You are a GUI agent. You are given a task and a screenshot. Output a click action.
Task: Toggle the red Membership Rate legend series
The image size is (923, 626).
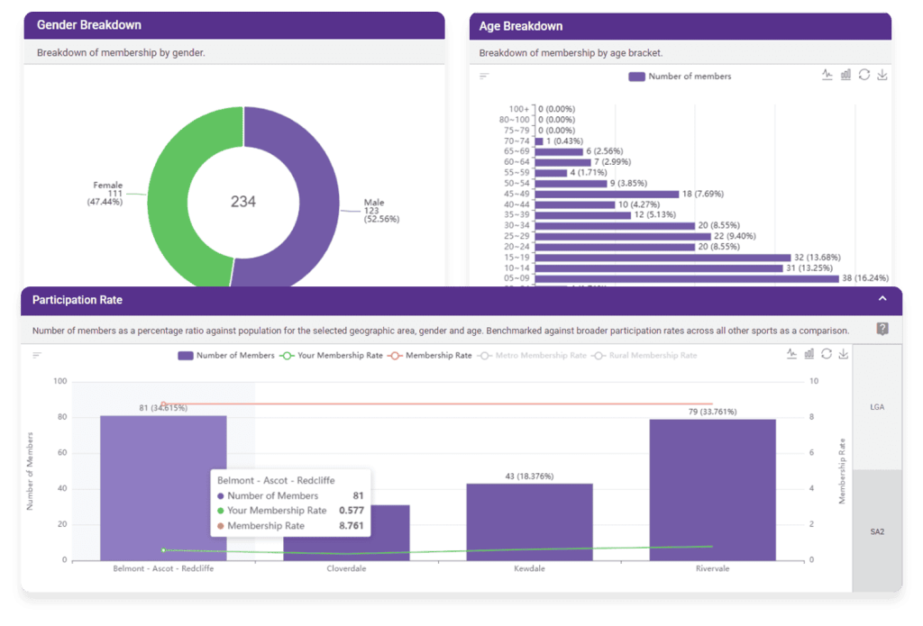pyautogui.click(x=431, y=356)
